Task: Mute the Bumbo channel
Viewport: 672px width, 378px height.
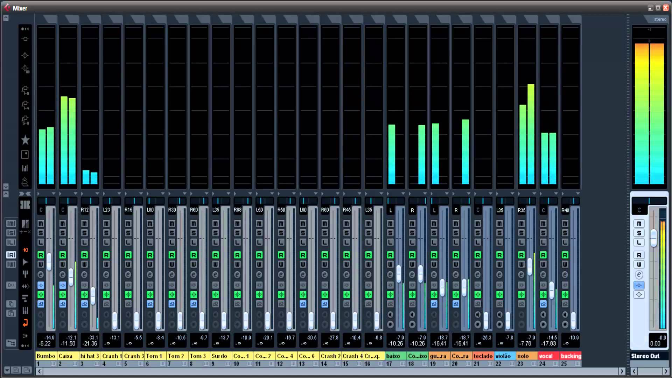Action: tap(41, 223)
